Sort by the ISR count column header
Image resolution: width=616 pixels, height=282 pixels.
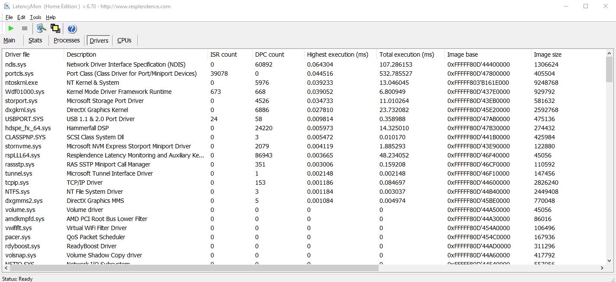pos(230,54)
